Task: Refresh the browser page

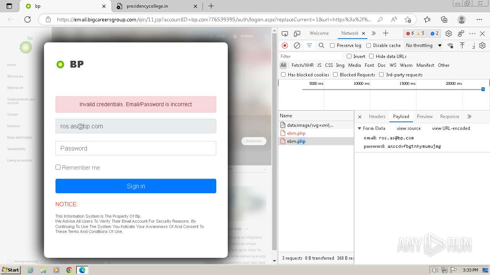Action: tap(28, 19)
